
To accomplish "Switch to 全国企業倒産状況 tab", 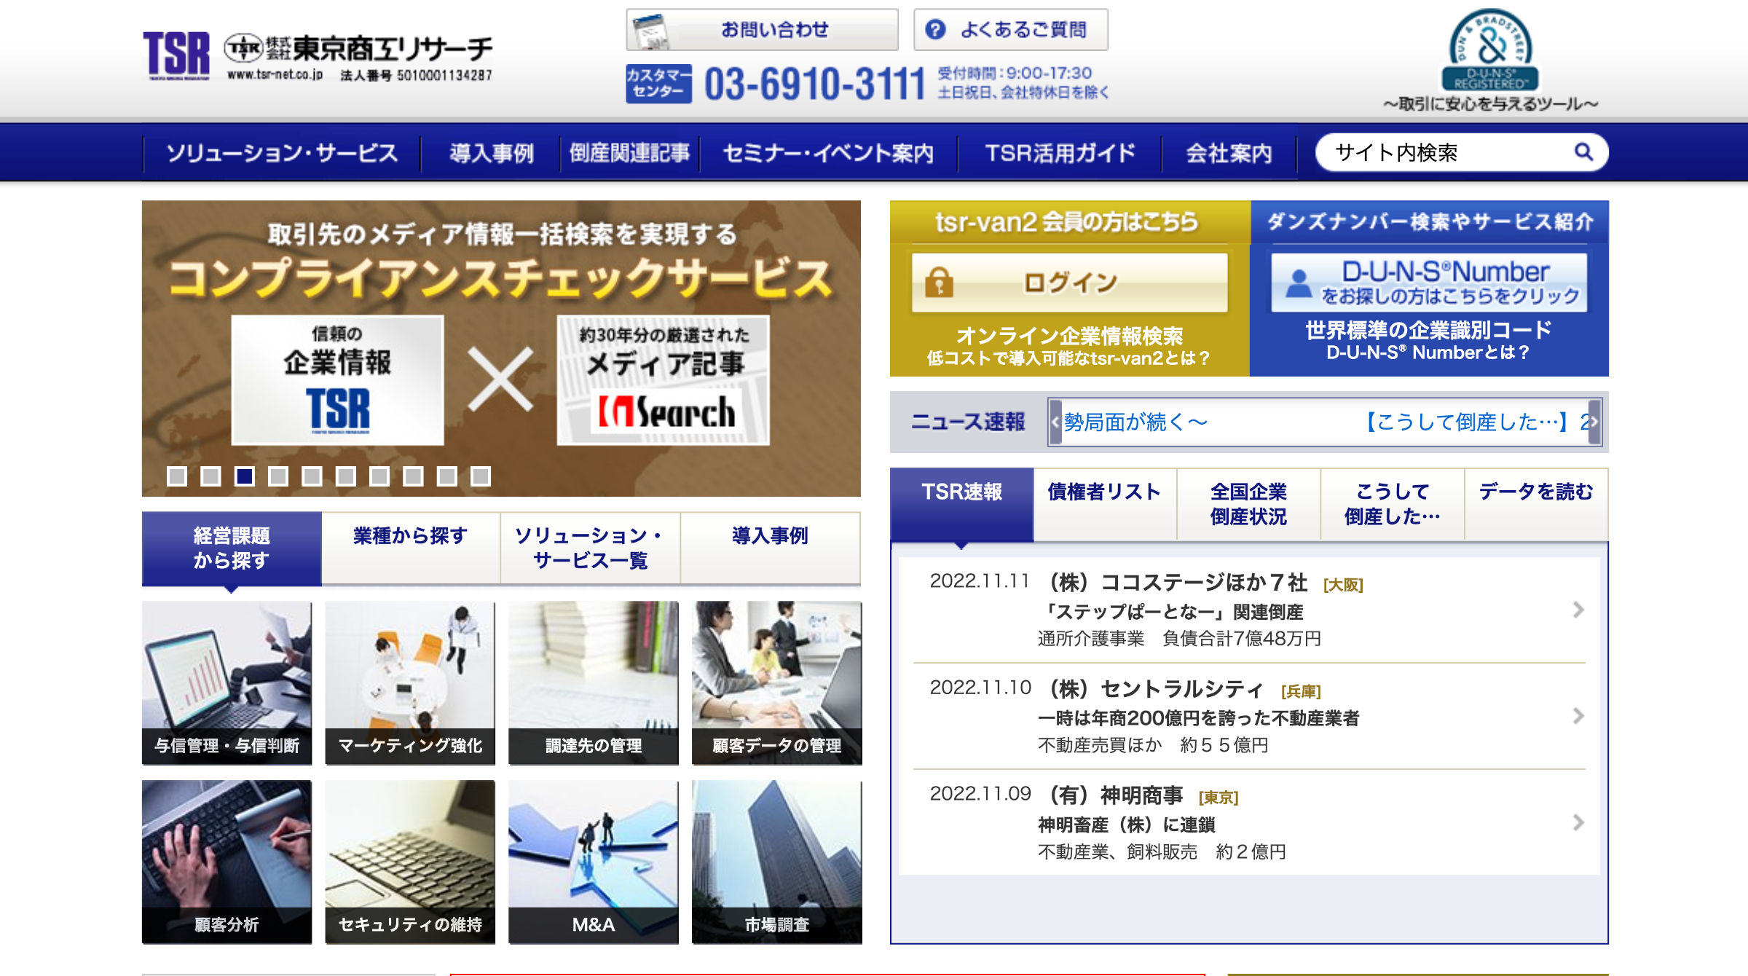I will tap(1248, 504).
